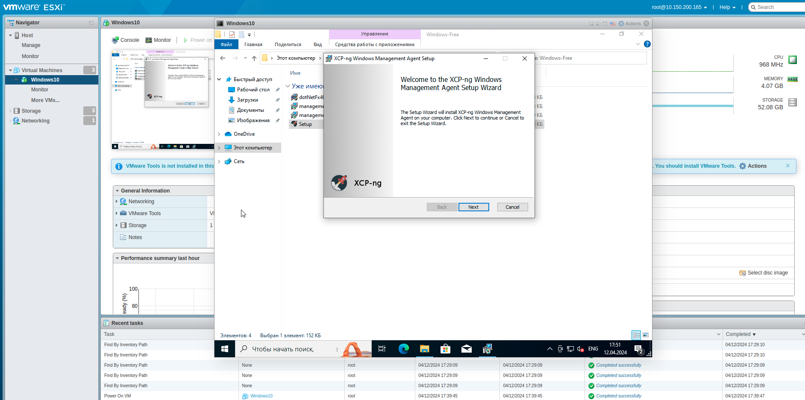Click the Управление contextual tab header
The image size is (805, 400).
(x=375, y=34)
